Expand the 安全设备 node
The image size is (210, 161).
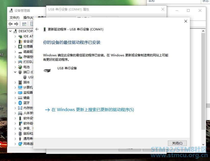tap(15, 41)
